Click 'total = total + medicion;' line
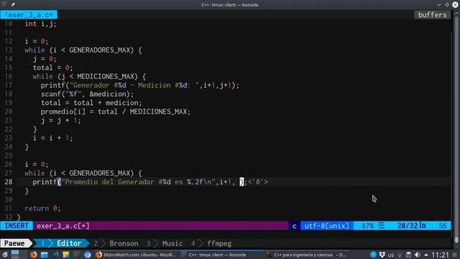Image resolution: width=460 pixels, height=259 pixels. [x=91, y=103]
